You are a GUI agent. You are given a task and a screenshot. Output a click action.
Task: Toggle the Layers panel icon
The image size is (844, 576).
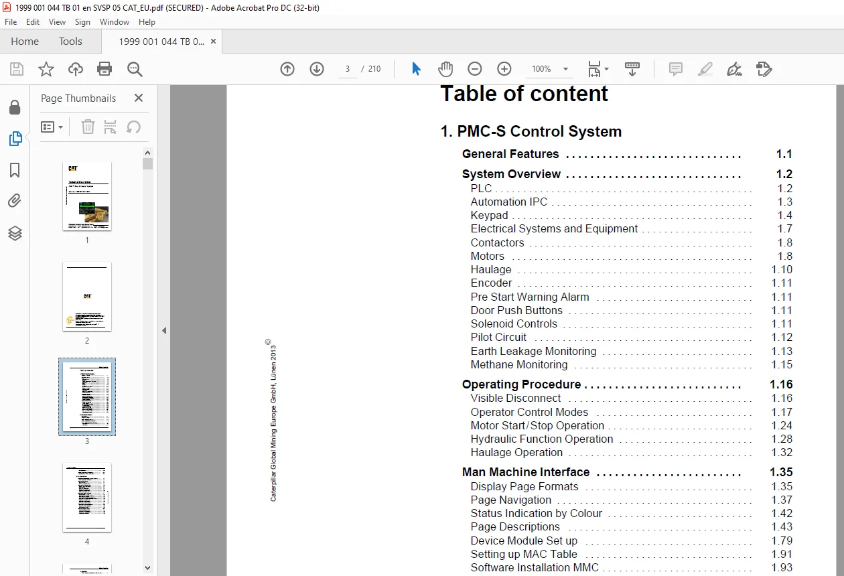[15, 233]
